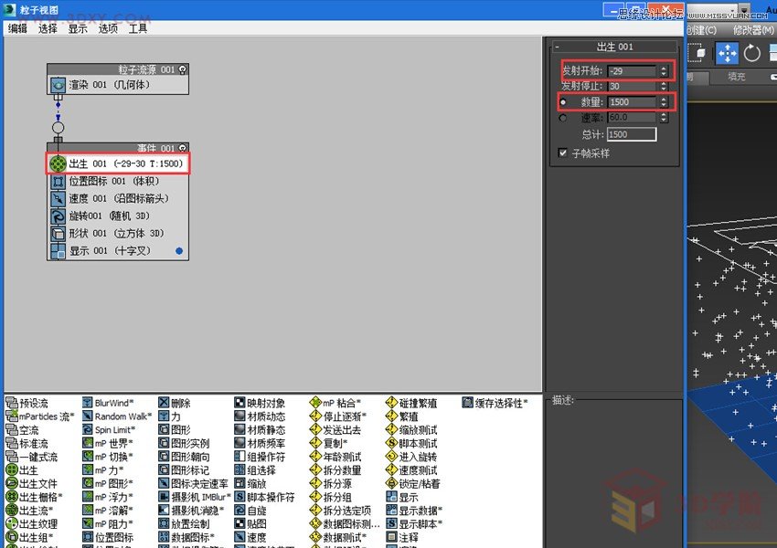The image size is (777, 548).
Task: Open the 工具 menu
Action: click(x=138, y=28)
